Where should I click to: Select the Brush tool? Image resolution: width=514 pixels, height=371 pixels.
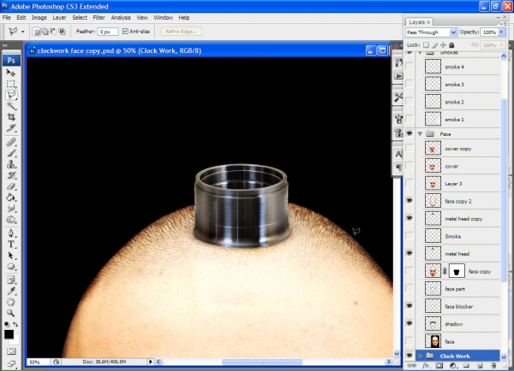point(11,153)
